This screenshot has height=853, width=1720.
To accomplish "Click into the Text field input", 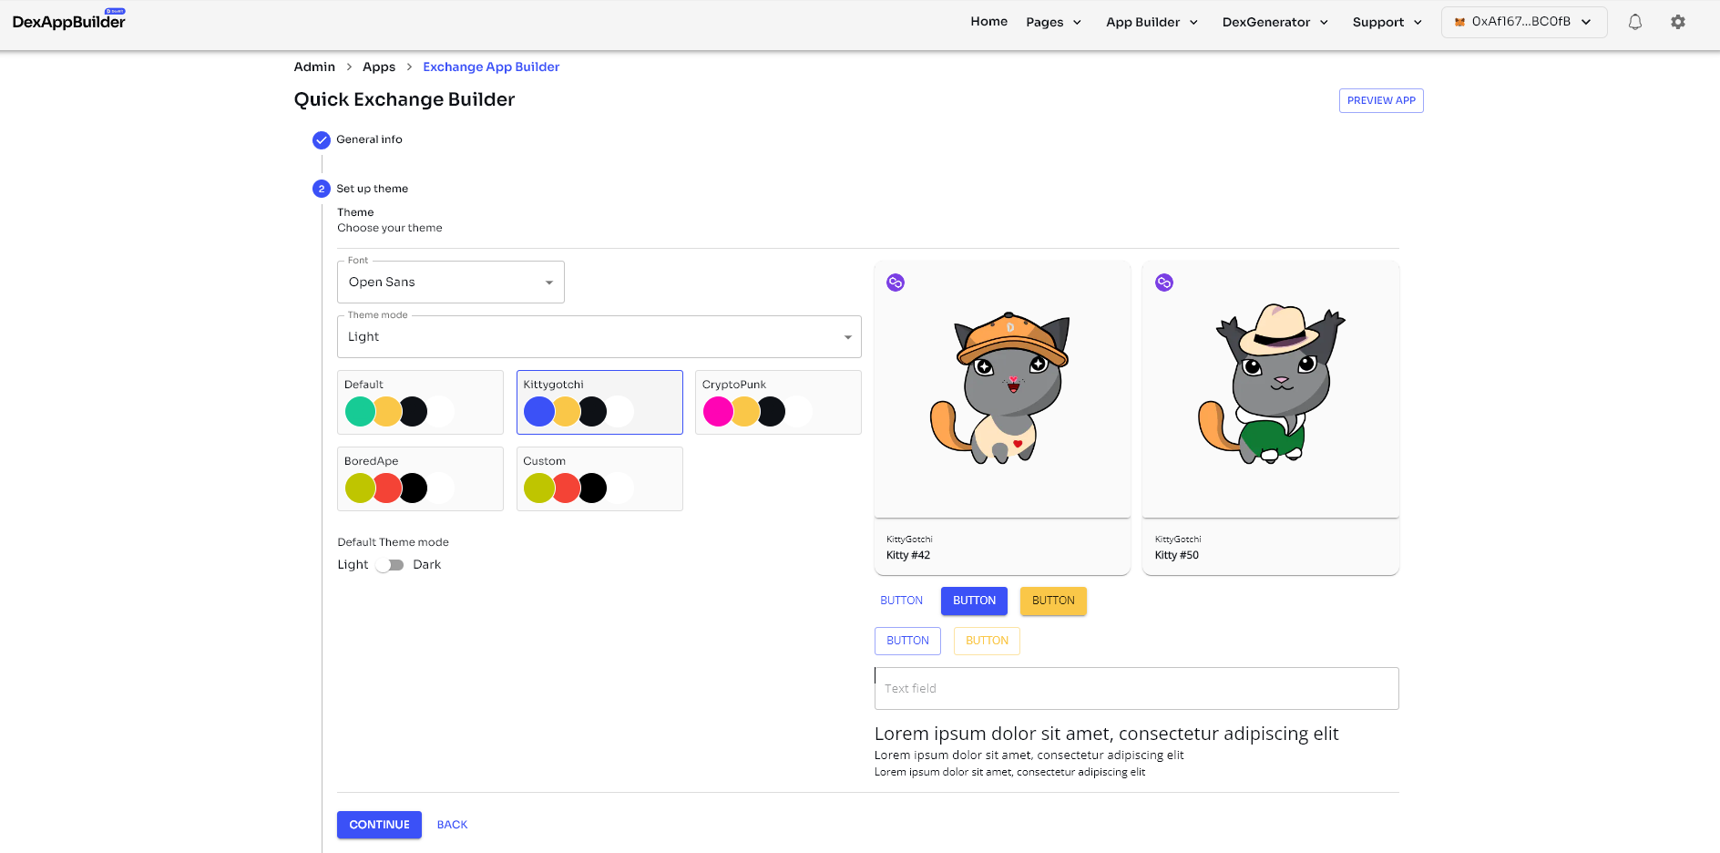I will [x=1136, y=689].
